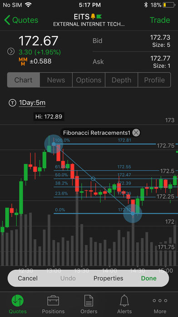Open the Orders document tab
The width and height of the screenshot is (178, 317).
pyautogui.click(x=89, y=304)
